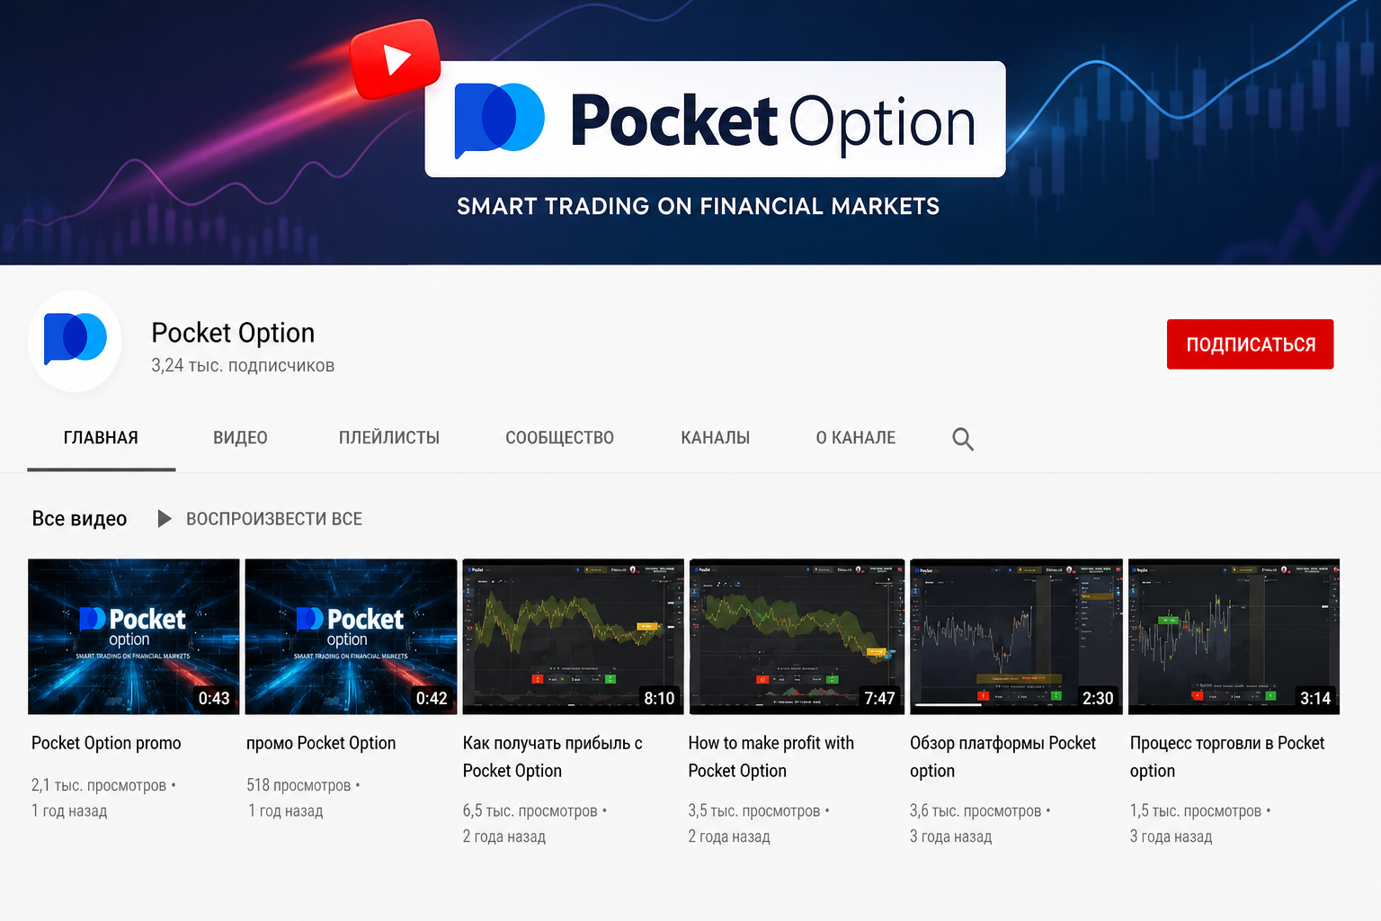The image size is (1381, 921).
Task: Select the КАНАЛЫ tab
Action: click(x=716, y=438)
